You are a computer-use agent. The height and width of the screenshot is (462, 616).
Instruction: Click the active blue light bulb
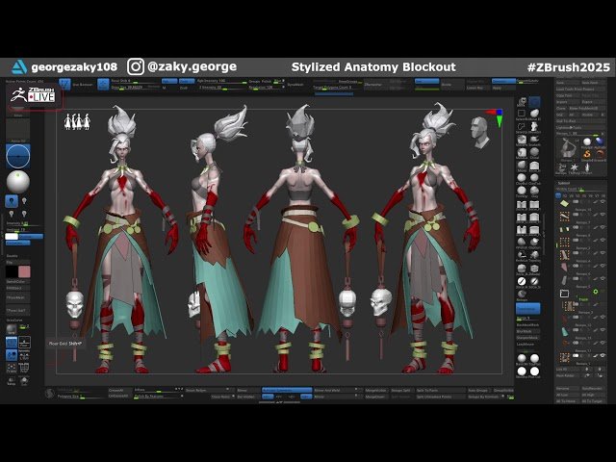click(x=12, y=201)
